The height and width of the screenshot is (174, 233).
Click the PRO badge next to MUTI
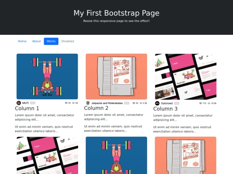[x=32, y=103]
